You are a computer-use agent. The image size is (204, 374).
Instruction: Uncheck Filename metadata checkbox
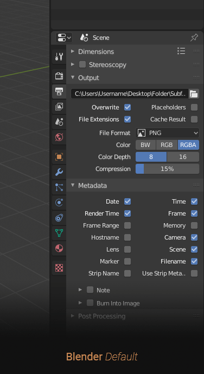(x=194, y=261)
